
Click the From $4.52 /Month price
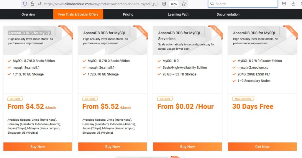coord(32,106)
